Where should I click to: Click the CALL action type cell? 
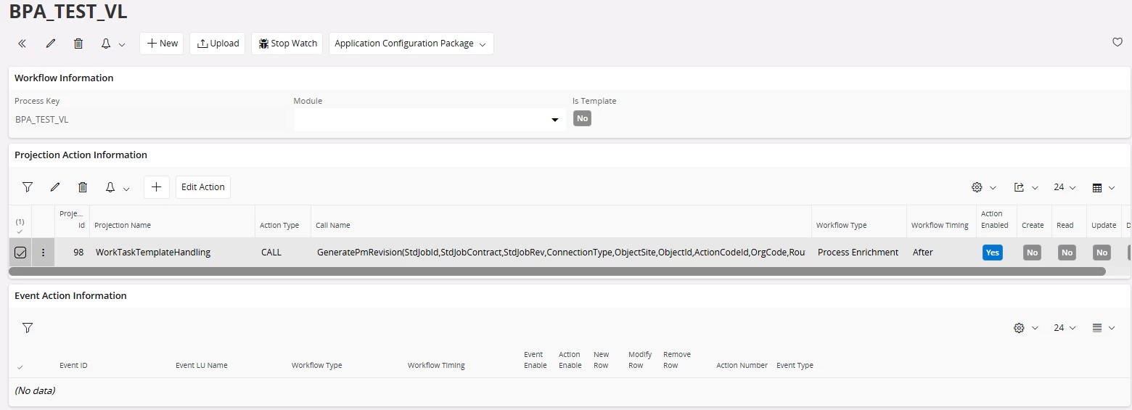[x=283, y=253]
